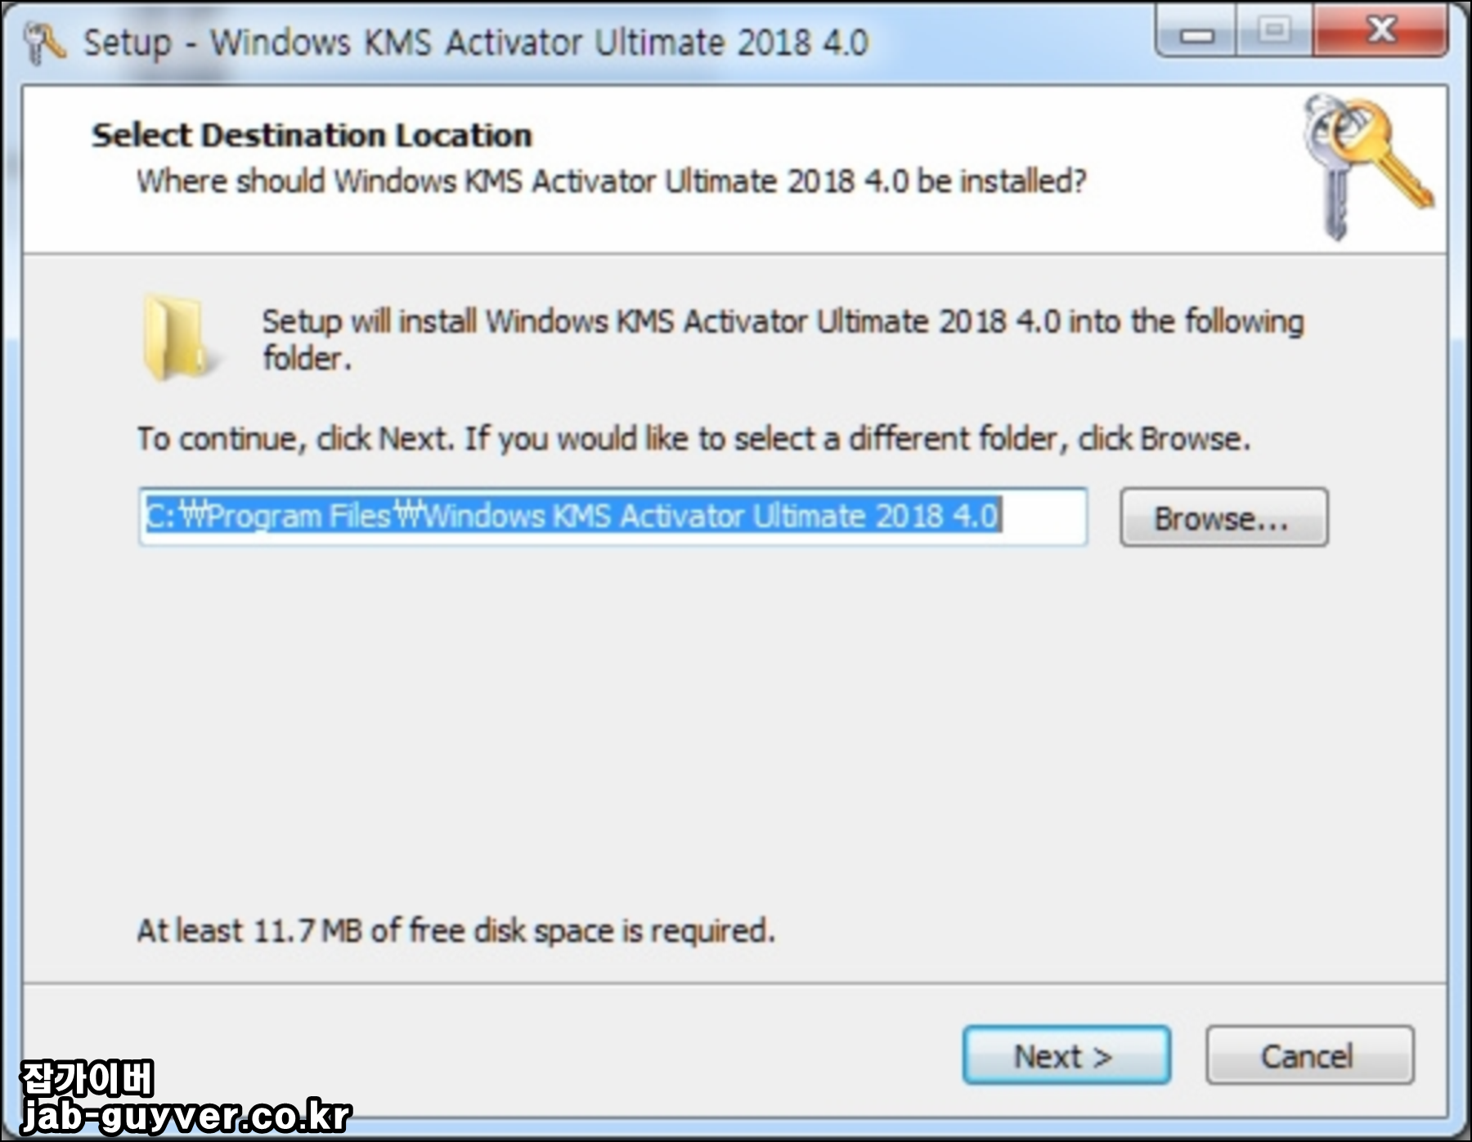Click the Select Destination Location heading

[312, 136]
